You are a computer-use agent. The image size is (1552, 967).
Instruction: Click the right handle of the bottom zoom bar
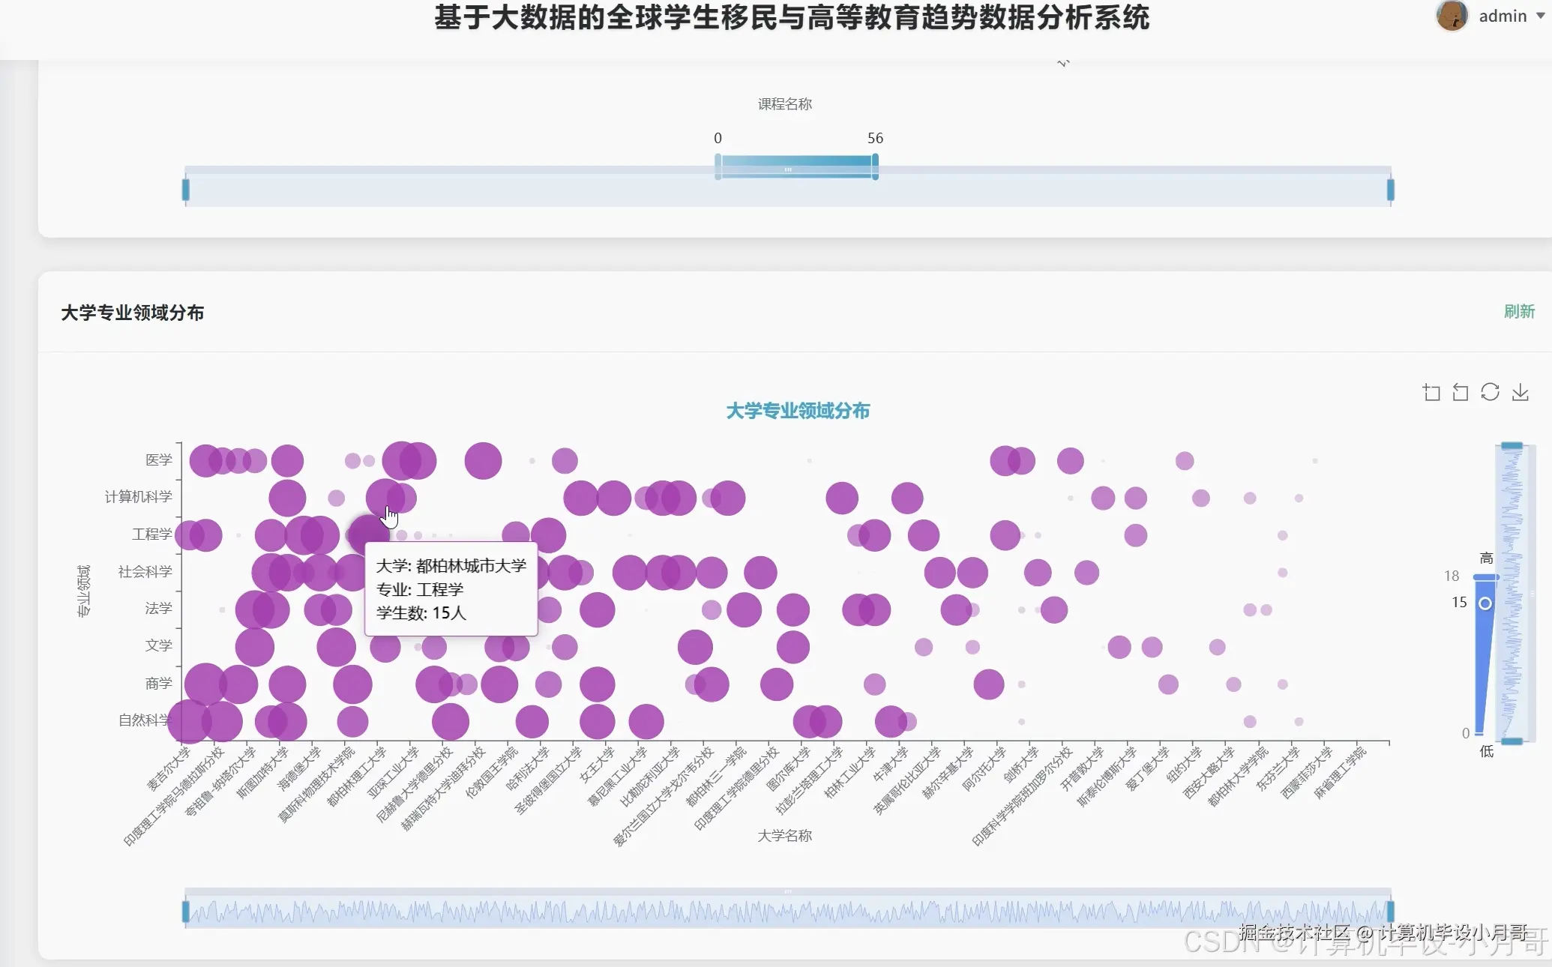click(x=1390, y=912)
